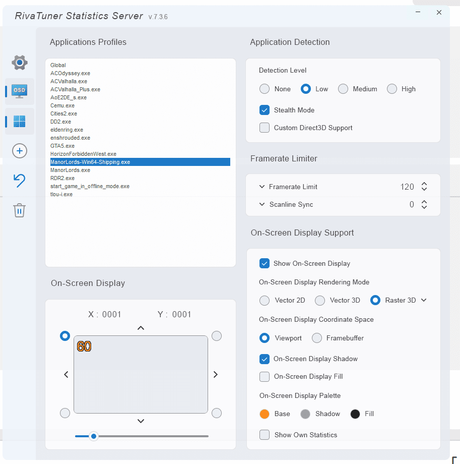Pick the gray Shadow palette color
This screenshot has width=460, height=464.
(x=305, y=414)
